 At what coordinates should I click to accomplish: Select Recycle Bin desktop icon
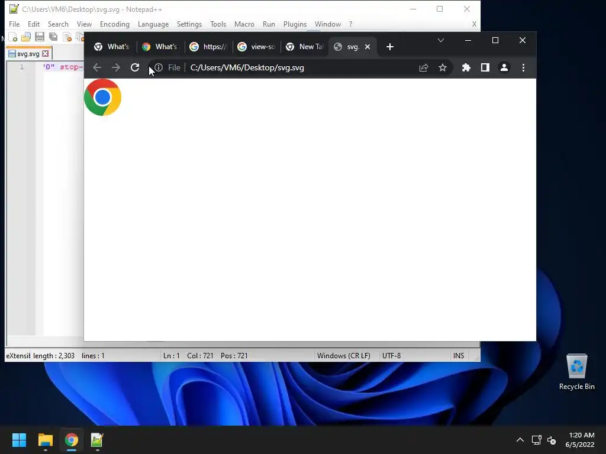coord(576,372)
